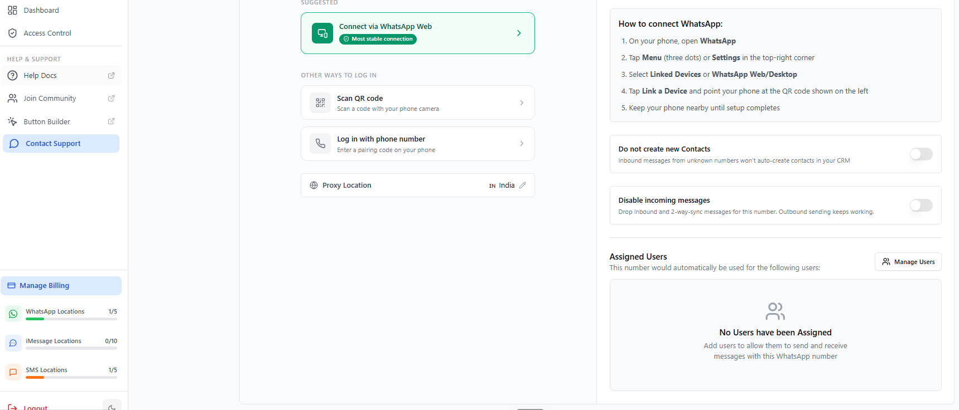Open Button Builder menu item
Image resolution: width=959 pixels, height=410 pixels.
[x=61, y=121]
